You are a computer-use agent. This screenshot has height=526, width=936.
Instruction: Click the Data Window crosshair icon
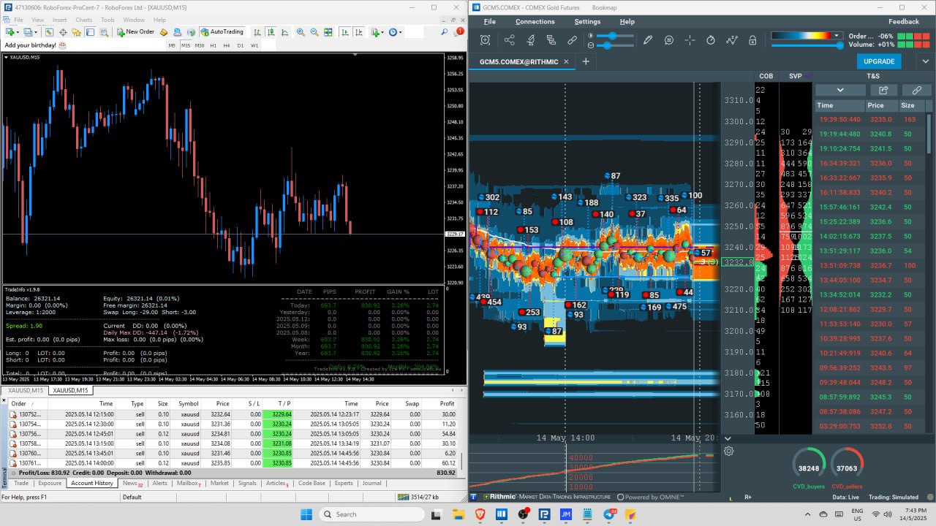pyautogui.click(x=63, y=32)
